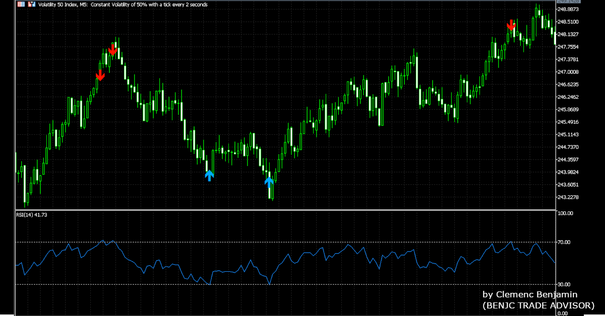Click the 245.1143 price scale label
Viewport: 605px width, 316px height.
click(x=568, y=135)
